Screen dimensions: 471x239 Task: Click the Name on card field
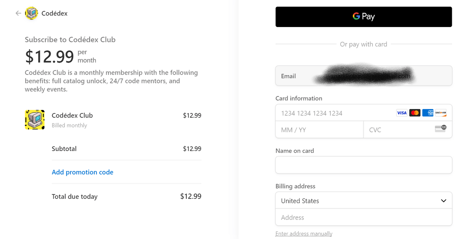point(363,165)
